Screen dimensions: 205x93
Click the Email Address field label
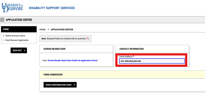point(127,57)
